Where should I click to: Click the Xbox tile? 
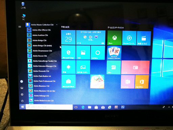click(x=115, y=38)
